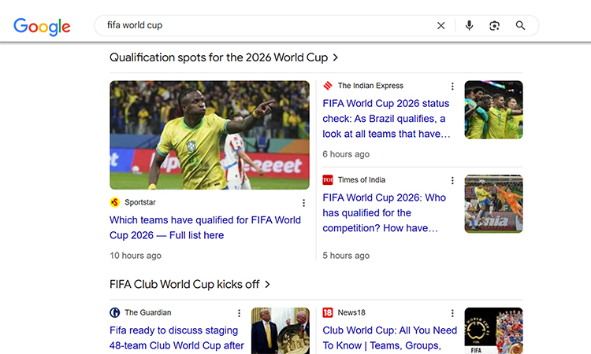Open more options for Times of India article
Screen dimensions: 591x354
[x=452, y=181]
